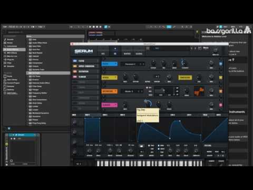Select the LFO 4 modulation tab
This screenshot has height=190, width=253.
189,115
